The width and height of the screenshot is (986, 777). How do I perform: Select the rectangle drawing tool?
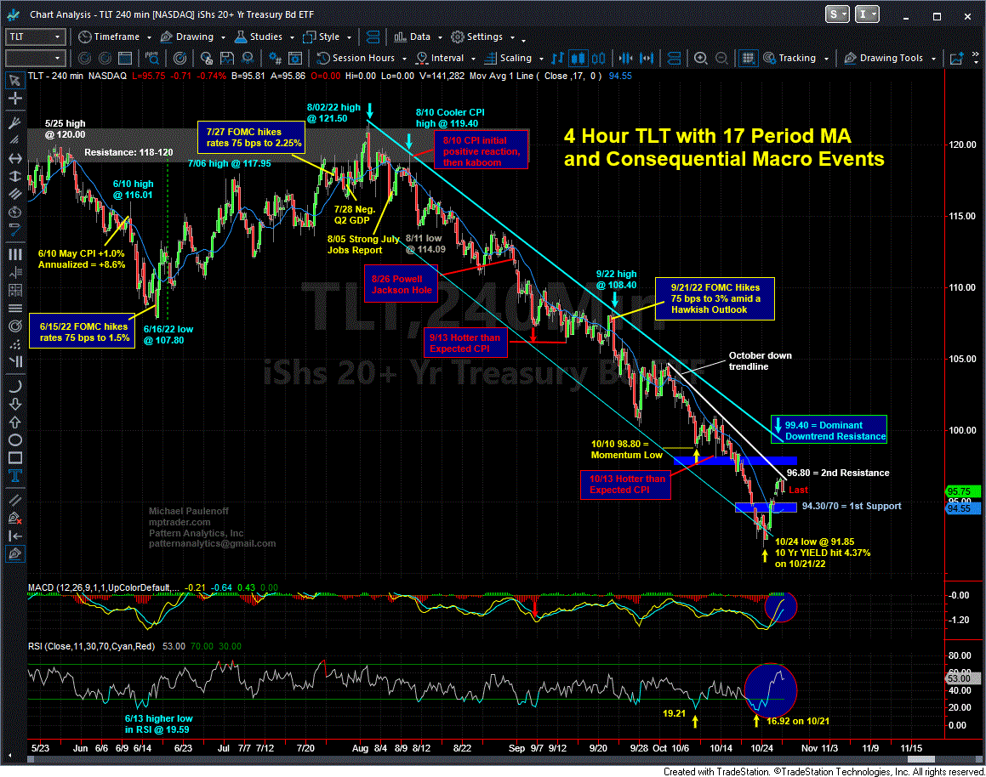point(14,458)
